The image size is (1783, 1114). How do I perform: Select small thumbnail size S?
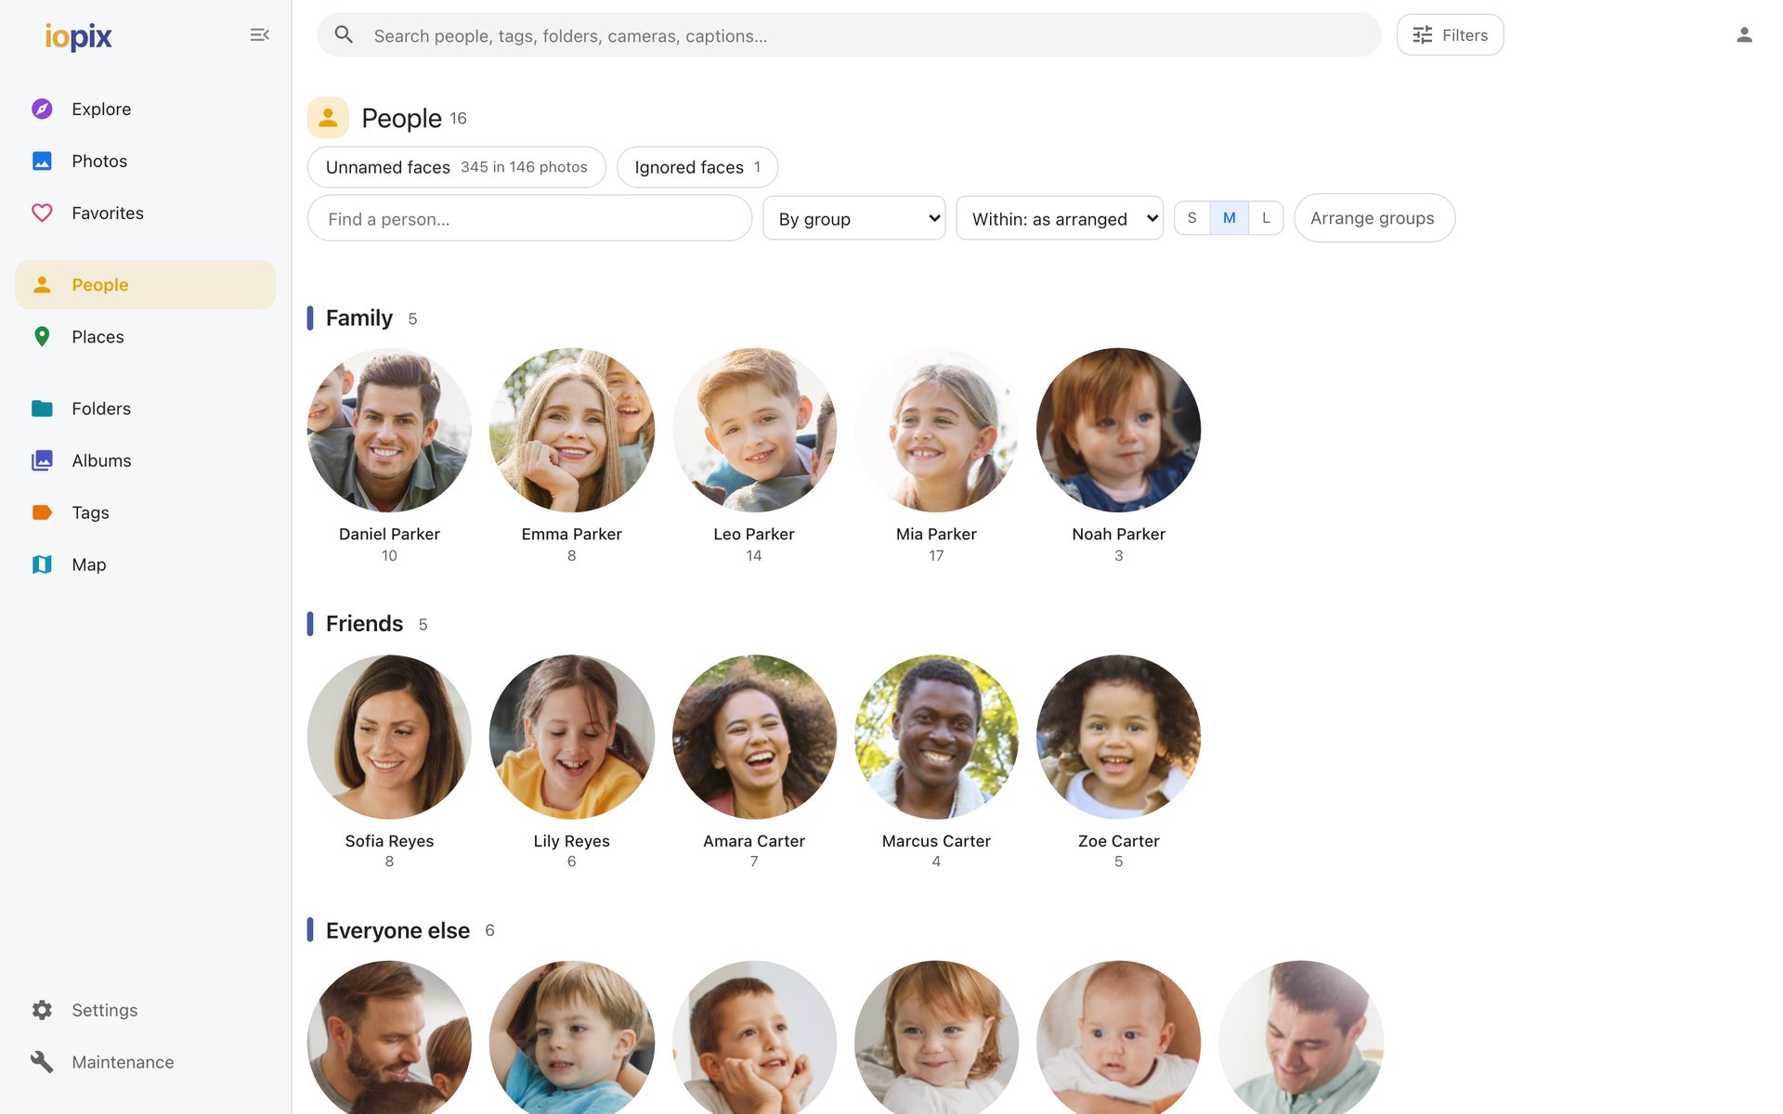tap(1192, 218)
